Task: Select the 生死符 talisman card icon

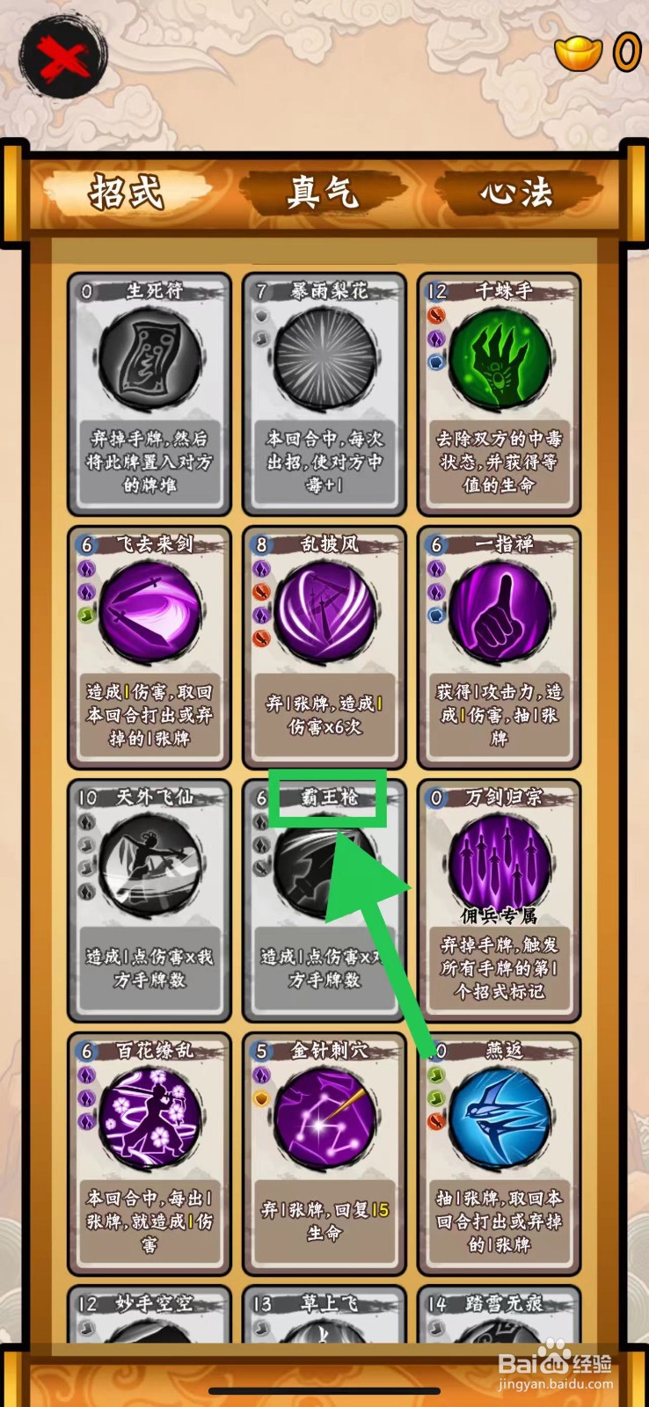Action: click(149, 359)
